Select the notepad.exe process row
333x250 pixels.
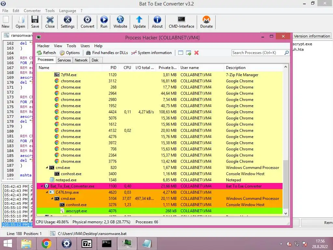[x=159, y=180]
